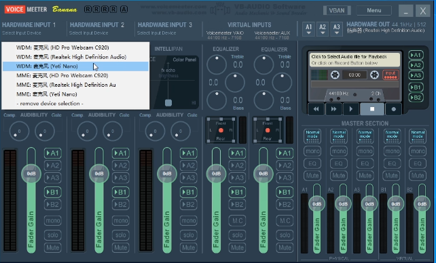Choose remove device selection entry
The image size is (436, 263).
pyautogui.click(x=75, y=104)
